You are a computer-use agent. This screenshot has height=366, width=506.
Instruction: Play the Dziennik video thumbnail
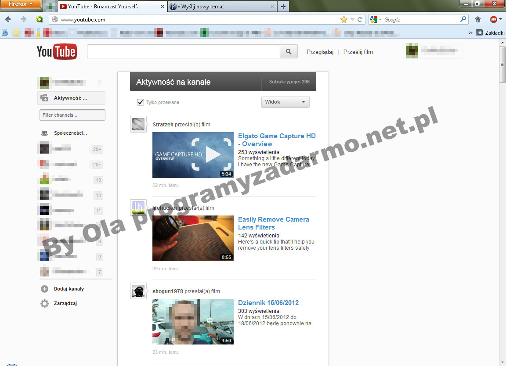(193, 322)
